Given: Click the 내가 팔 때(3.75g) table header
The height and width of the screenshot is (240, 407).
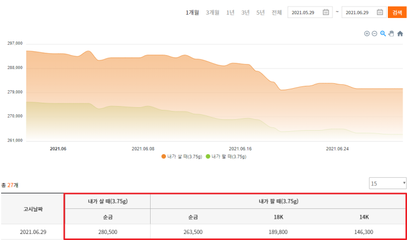Looking at the screenshot, I should coord(278,201).
